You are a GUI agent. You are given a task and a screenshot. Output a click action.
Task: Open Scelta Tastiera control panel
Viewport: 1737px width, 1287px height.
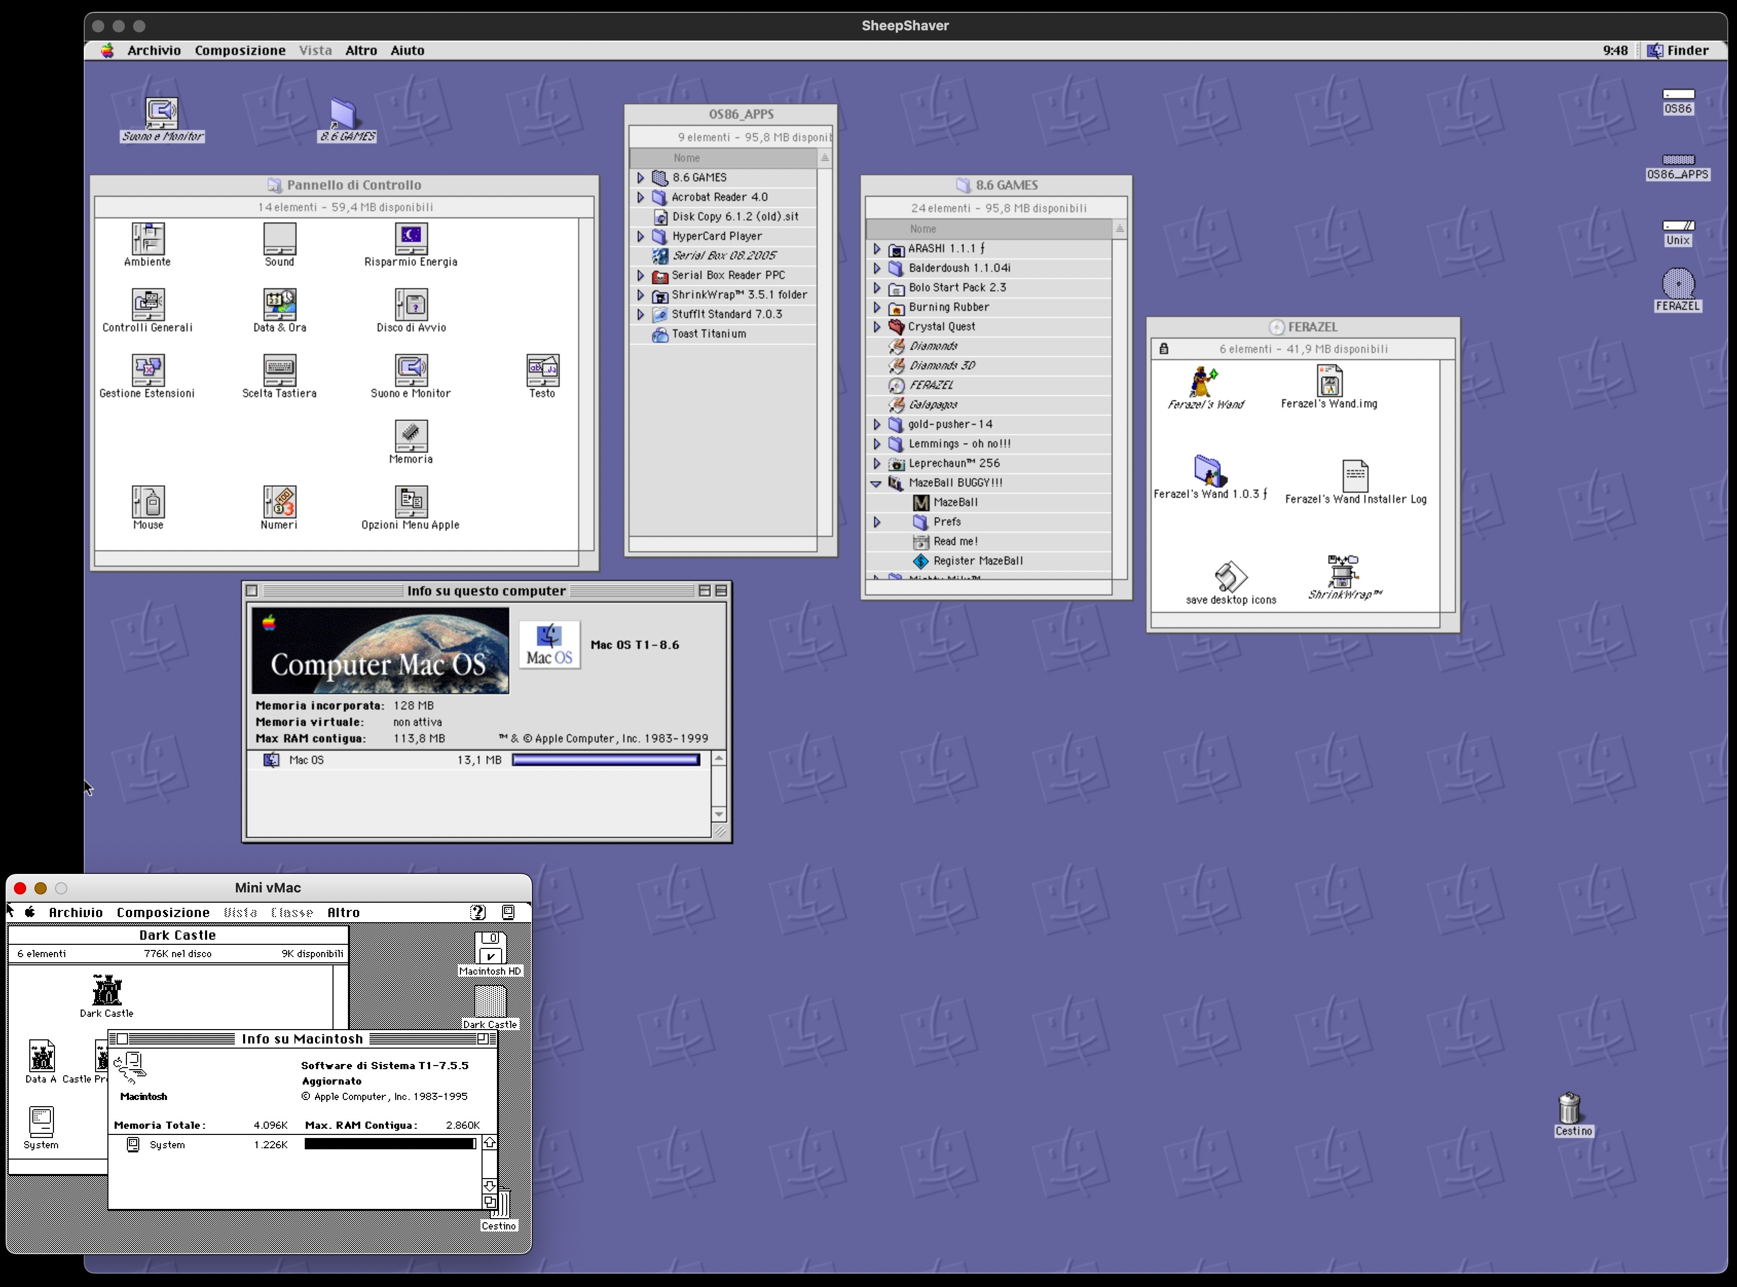pos(280,370)
